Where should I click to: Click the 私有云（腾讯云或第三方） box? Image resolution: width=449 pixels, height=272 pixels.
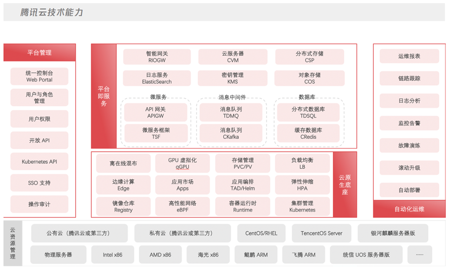tap(182, 234)
